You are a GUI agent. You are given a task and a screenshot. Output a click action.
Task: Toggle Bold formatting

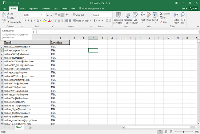click(x=25, y=21)
